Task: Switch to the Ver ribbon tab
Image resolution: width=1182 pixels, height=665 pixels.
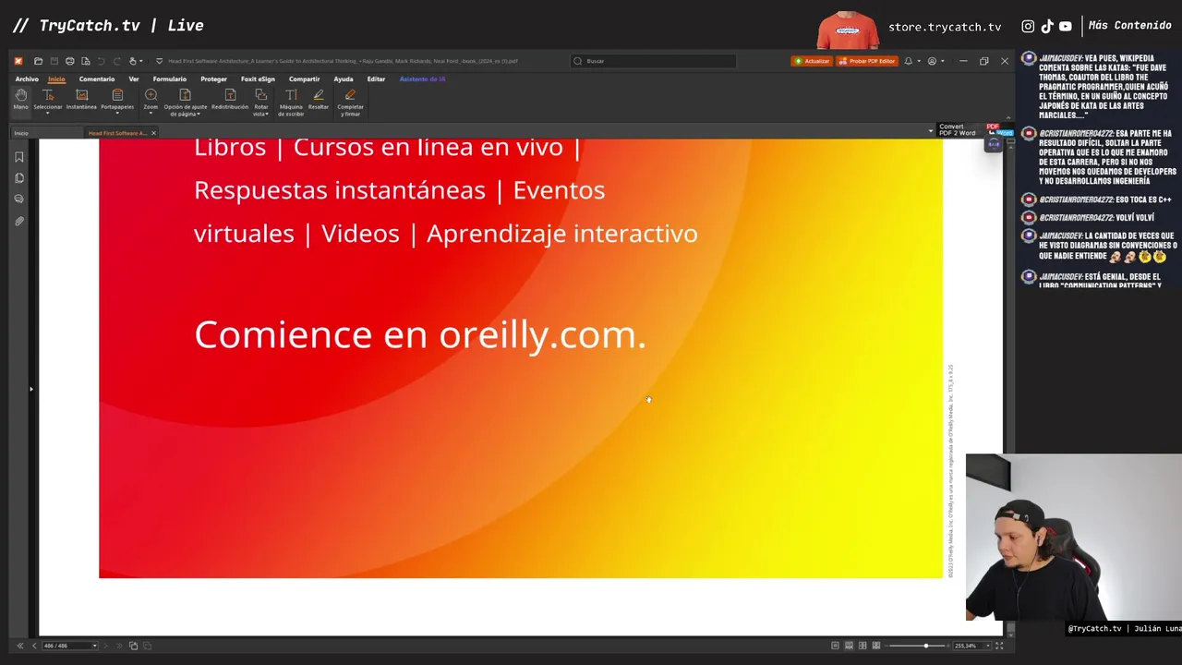Action: click(134, 79)
